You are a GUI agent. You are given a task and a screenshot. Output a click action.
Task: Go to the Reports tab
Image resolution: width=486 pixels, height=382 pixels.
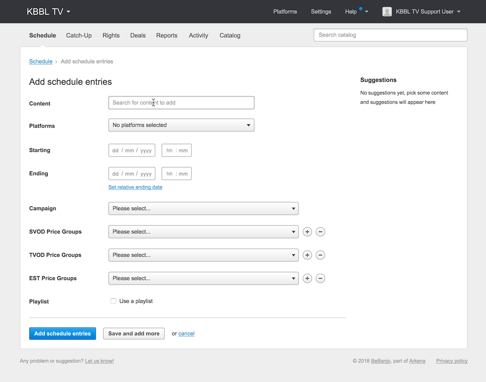pos(167,35)
